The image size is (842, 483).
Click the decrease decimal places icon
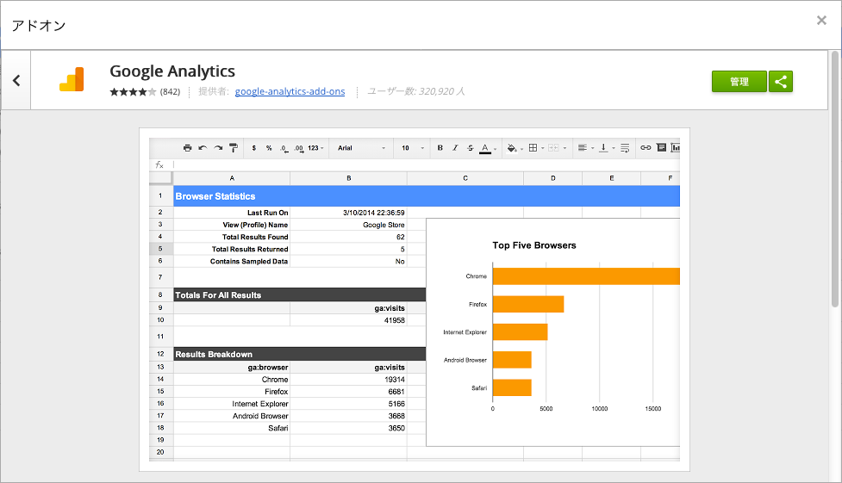click(x=284, y=148)
